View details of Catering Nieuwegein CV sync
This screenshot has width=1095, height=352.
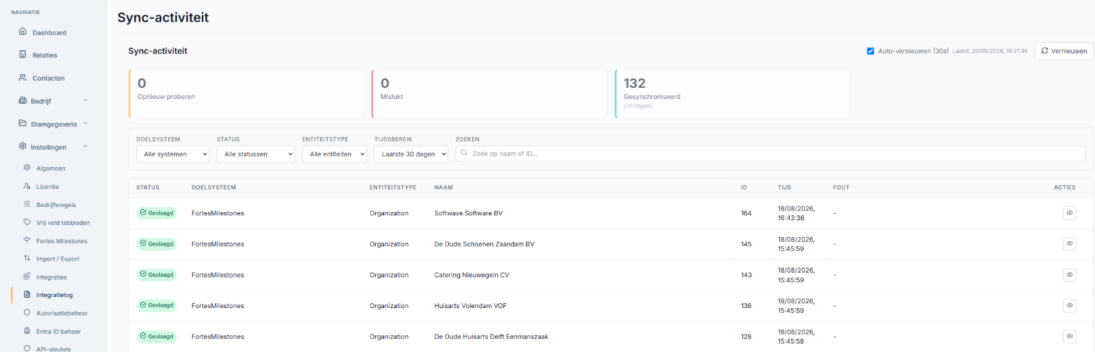pyautogui.click(x=1069, y=275)
